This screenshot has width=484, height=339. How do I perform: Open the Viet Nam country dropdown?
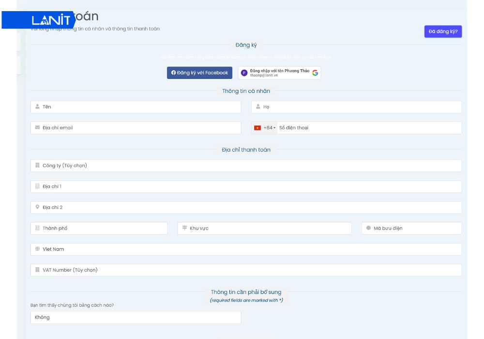pos(246,249)
